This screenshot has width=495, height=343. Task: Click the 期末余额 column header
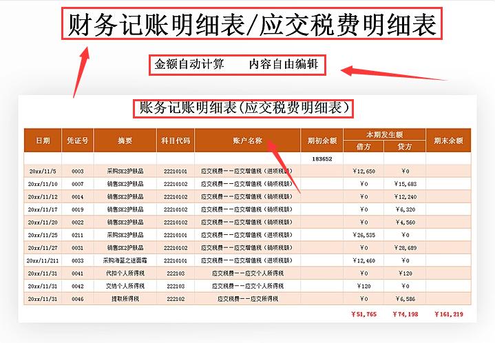(x=448, y=141)
